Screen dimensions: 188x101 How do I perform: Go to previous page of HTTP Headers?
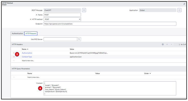171,44
